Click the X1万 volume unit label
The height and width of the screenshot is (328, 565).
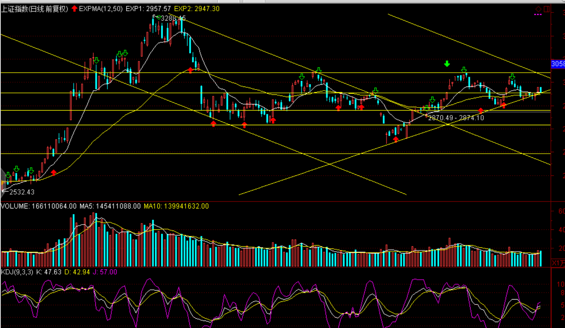[558, 263]
